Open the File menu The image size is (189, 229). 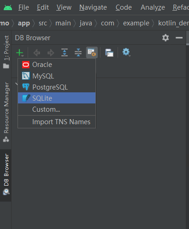[x=24, y=7]
